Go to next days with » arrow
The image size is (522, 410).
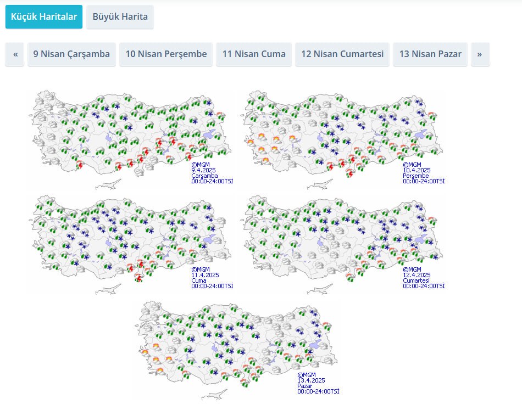tap(480, 54)
